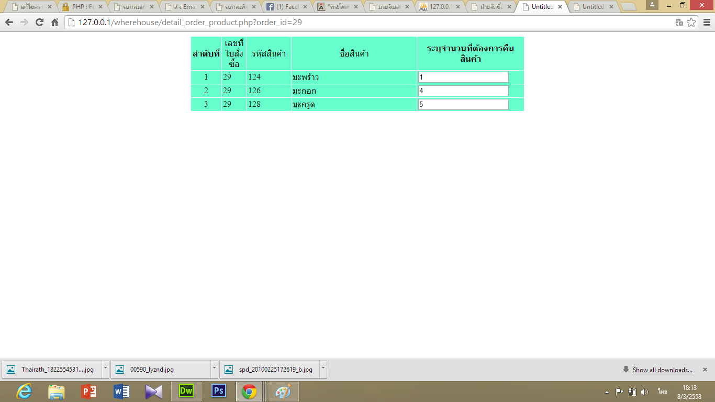
Task: Focus the return quantity field for มะกอก
Action: [x=463, y=91]
